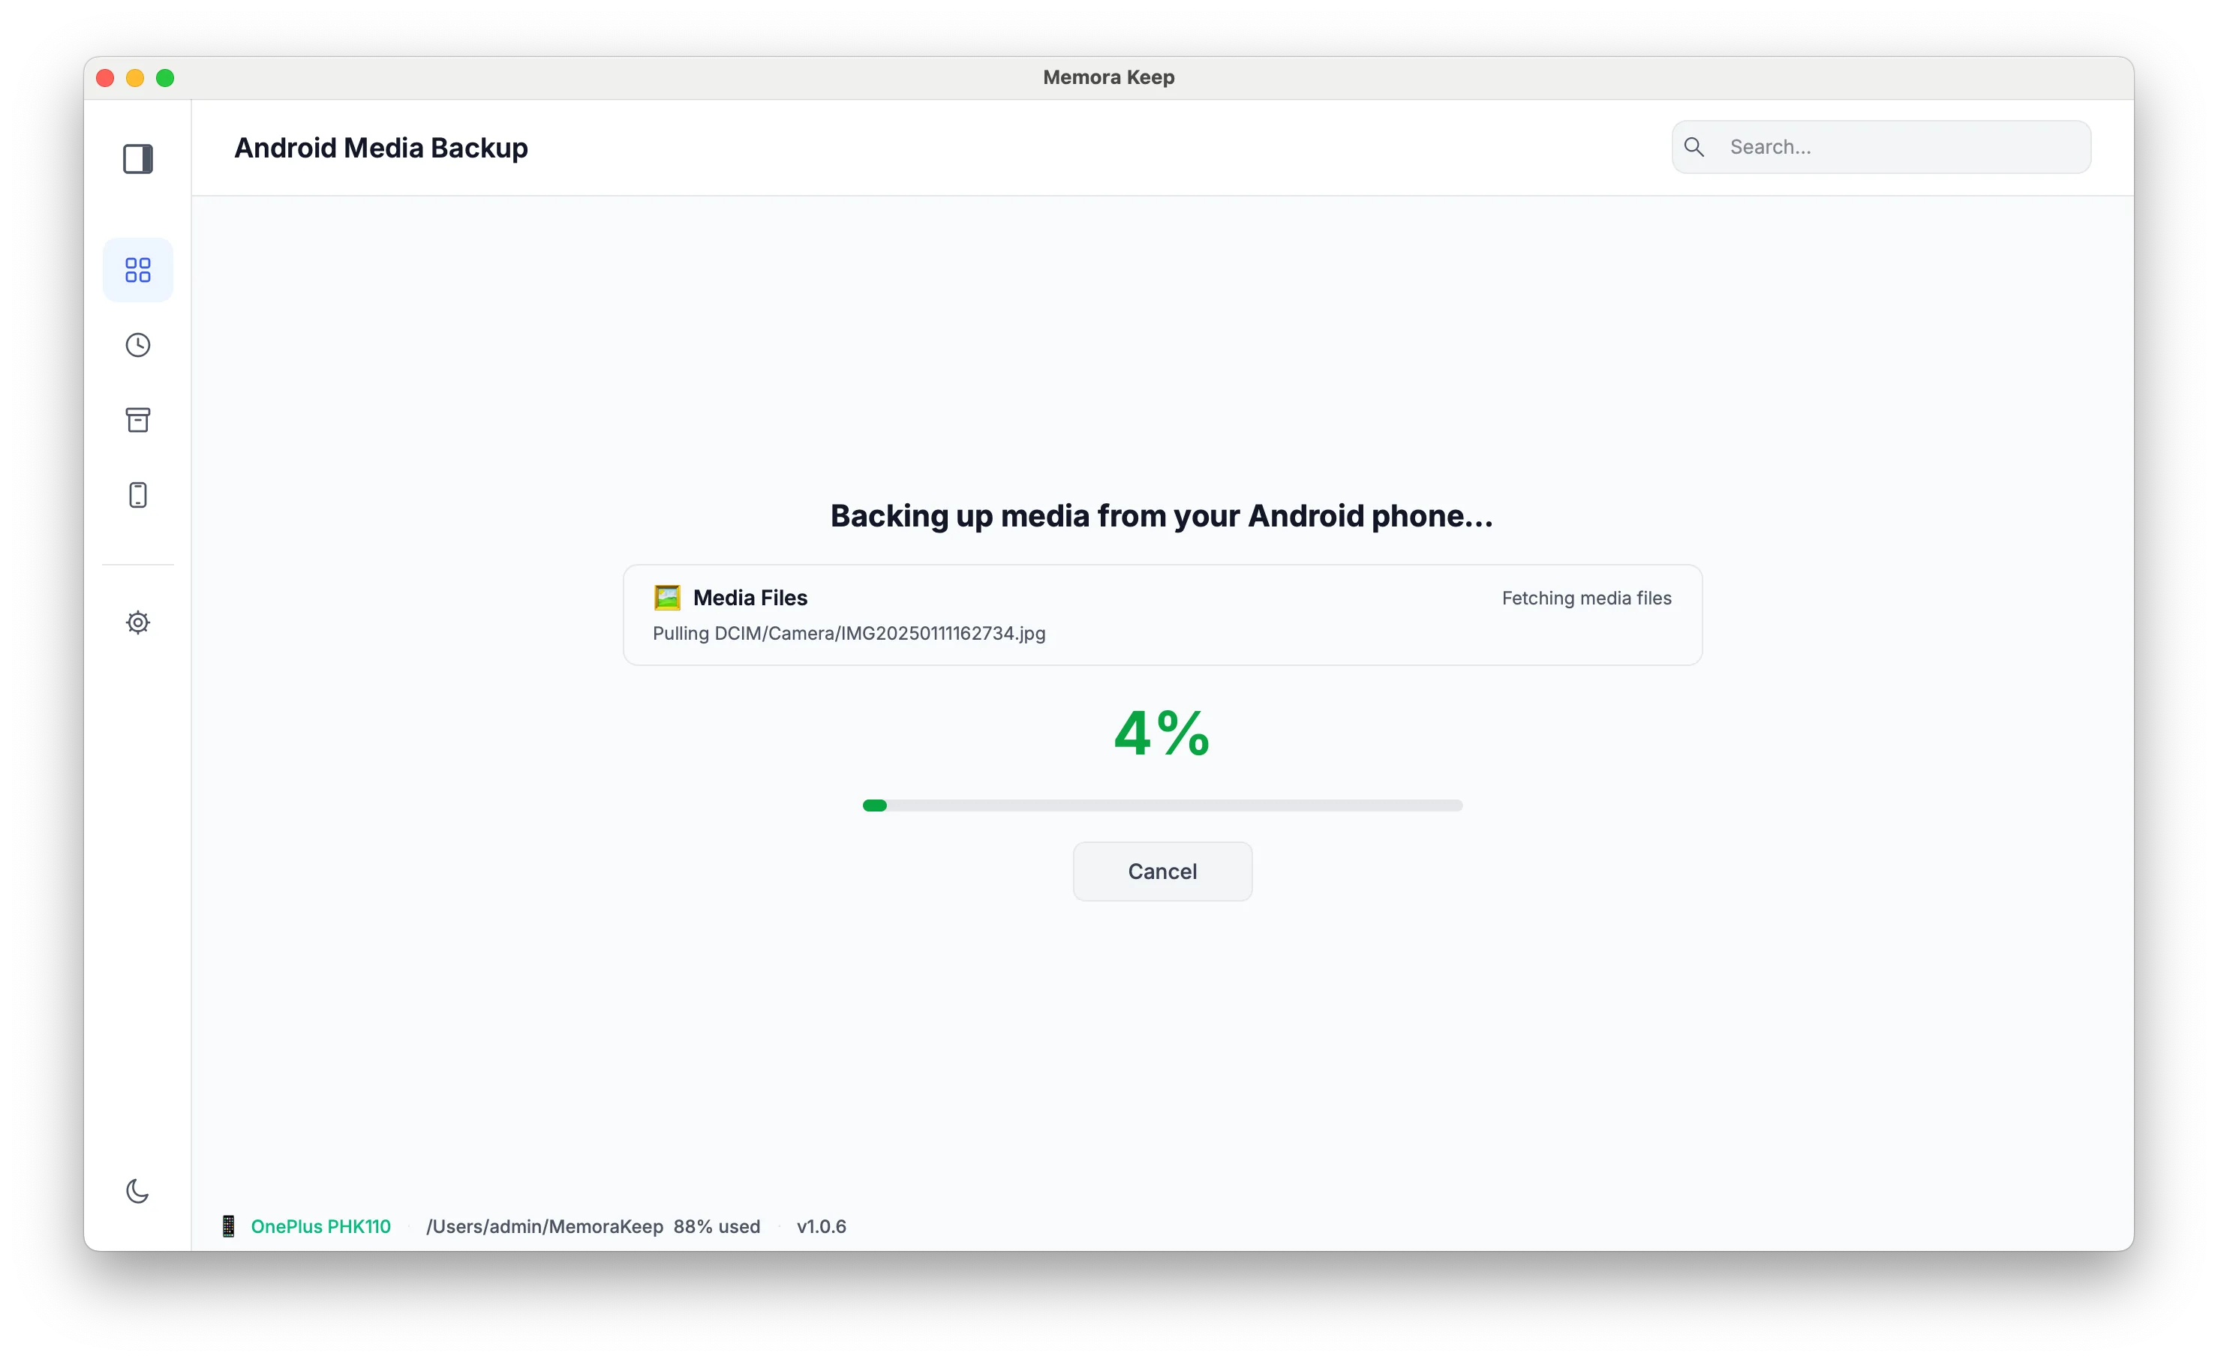Click the Media Files picture icon

coord(667,598)
